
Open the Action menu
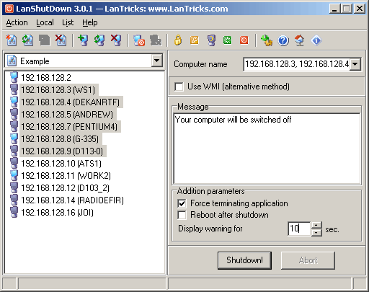(x=17, y=22)
